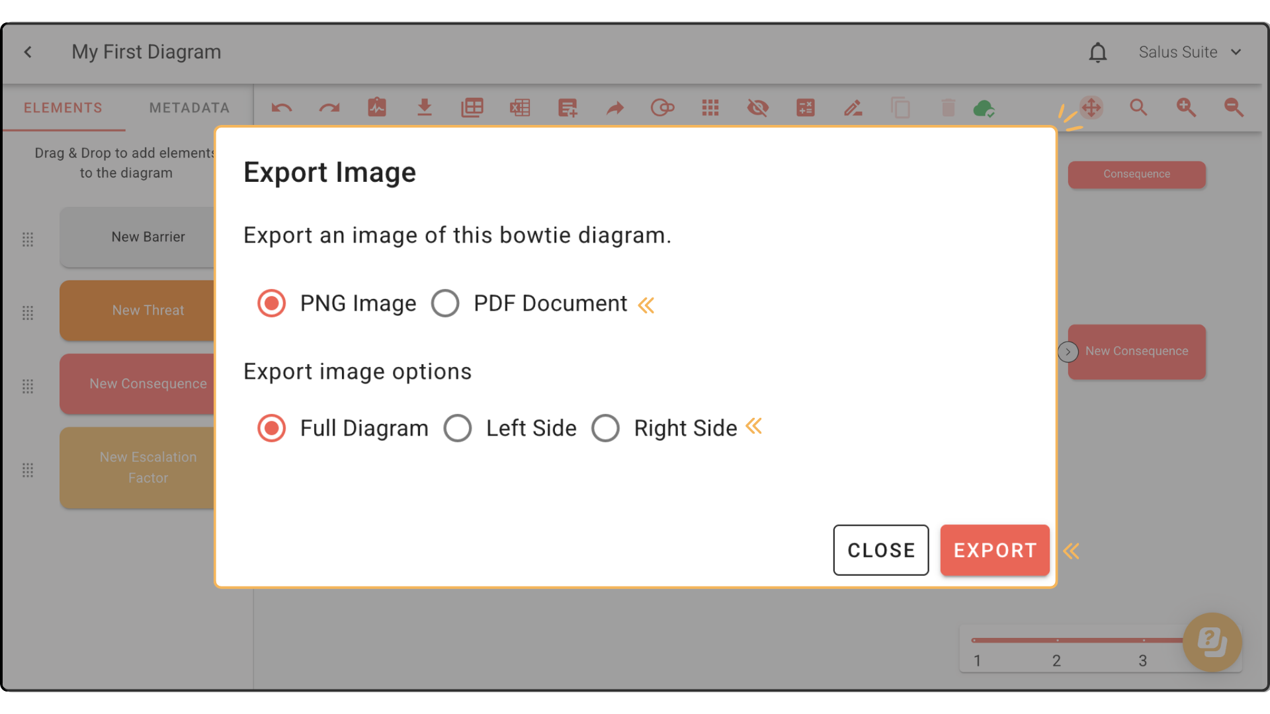Screen dimensions: 1270x714
Task: Click the zoom in magnifier icon
Action: pyautogui.click(x=1186, y=107)
